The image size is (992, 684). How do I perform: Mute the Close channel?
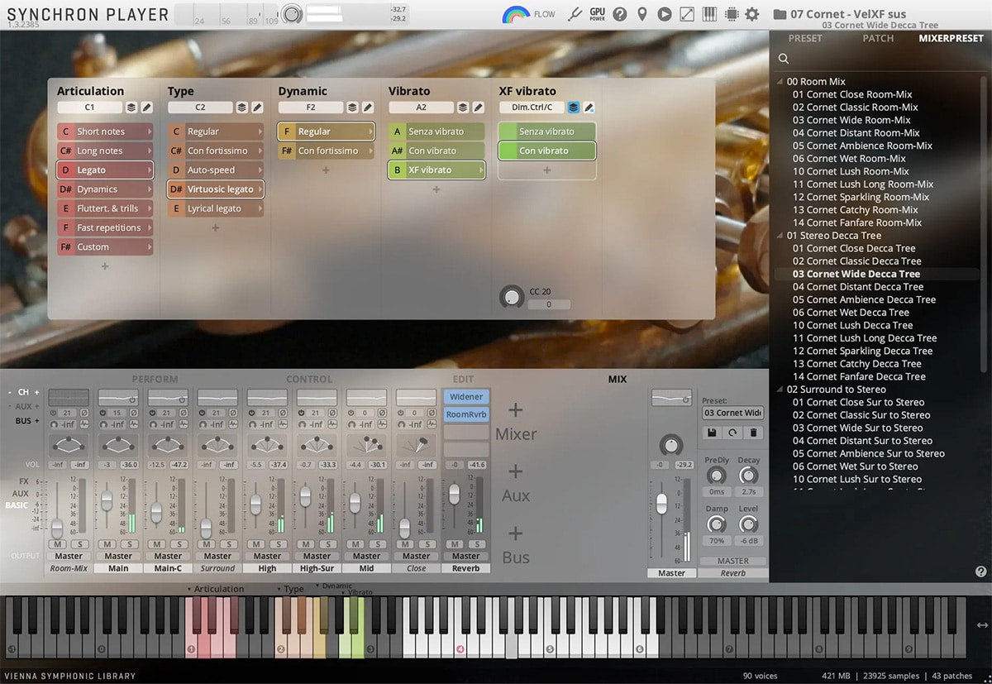point(405,544)
